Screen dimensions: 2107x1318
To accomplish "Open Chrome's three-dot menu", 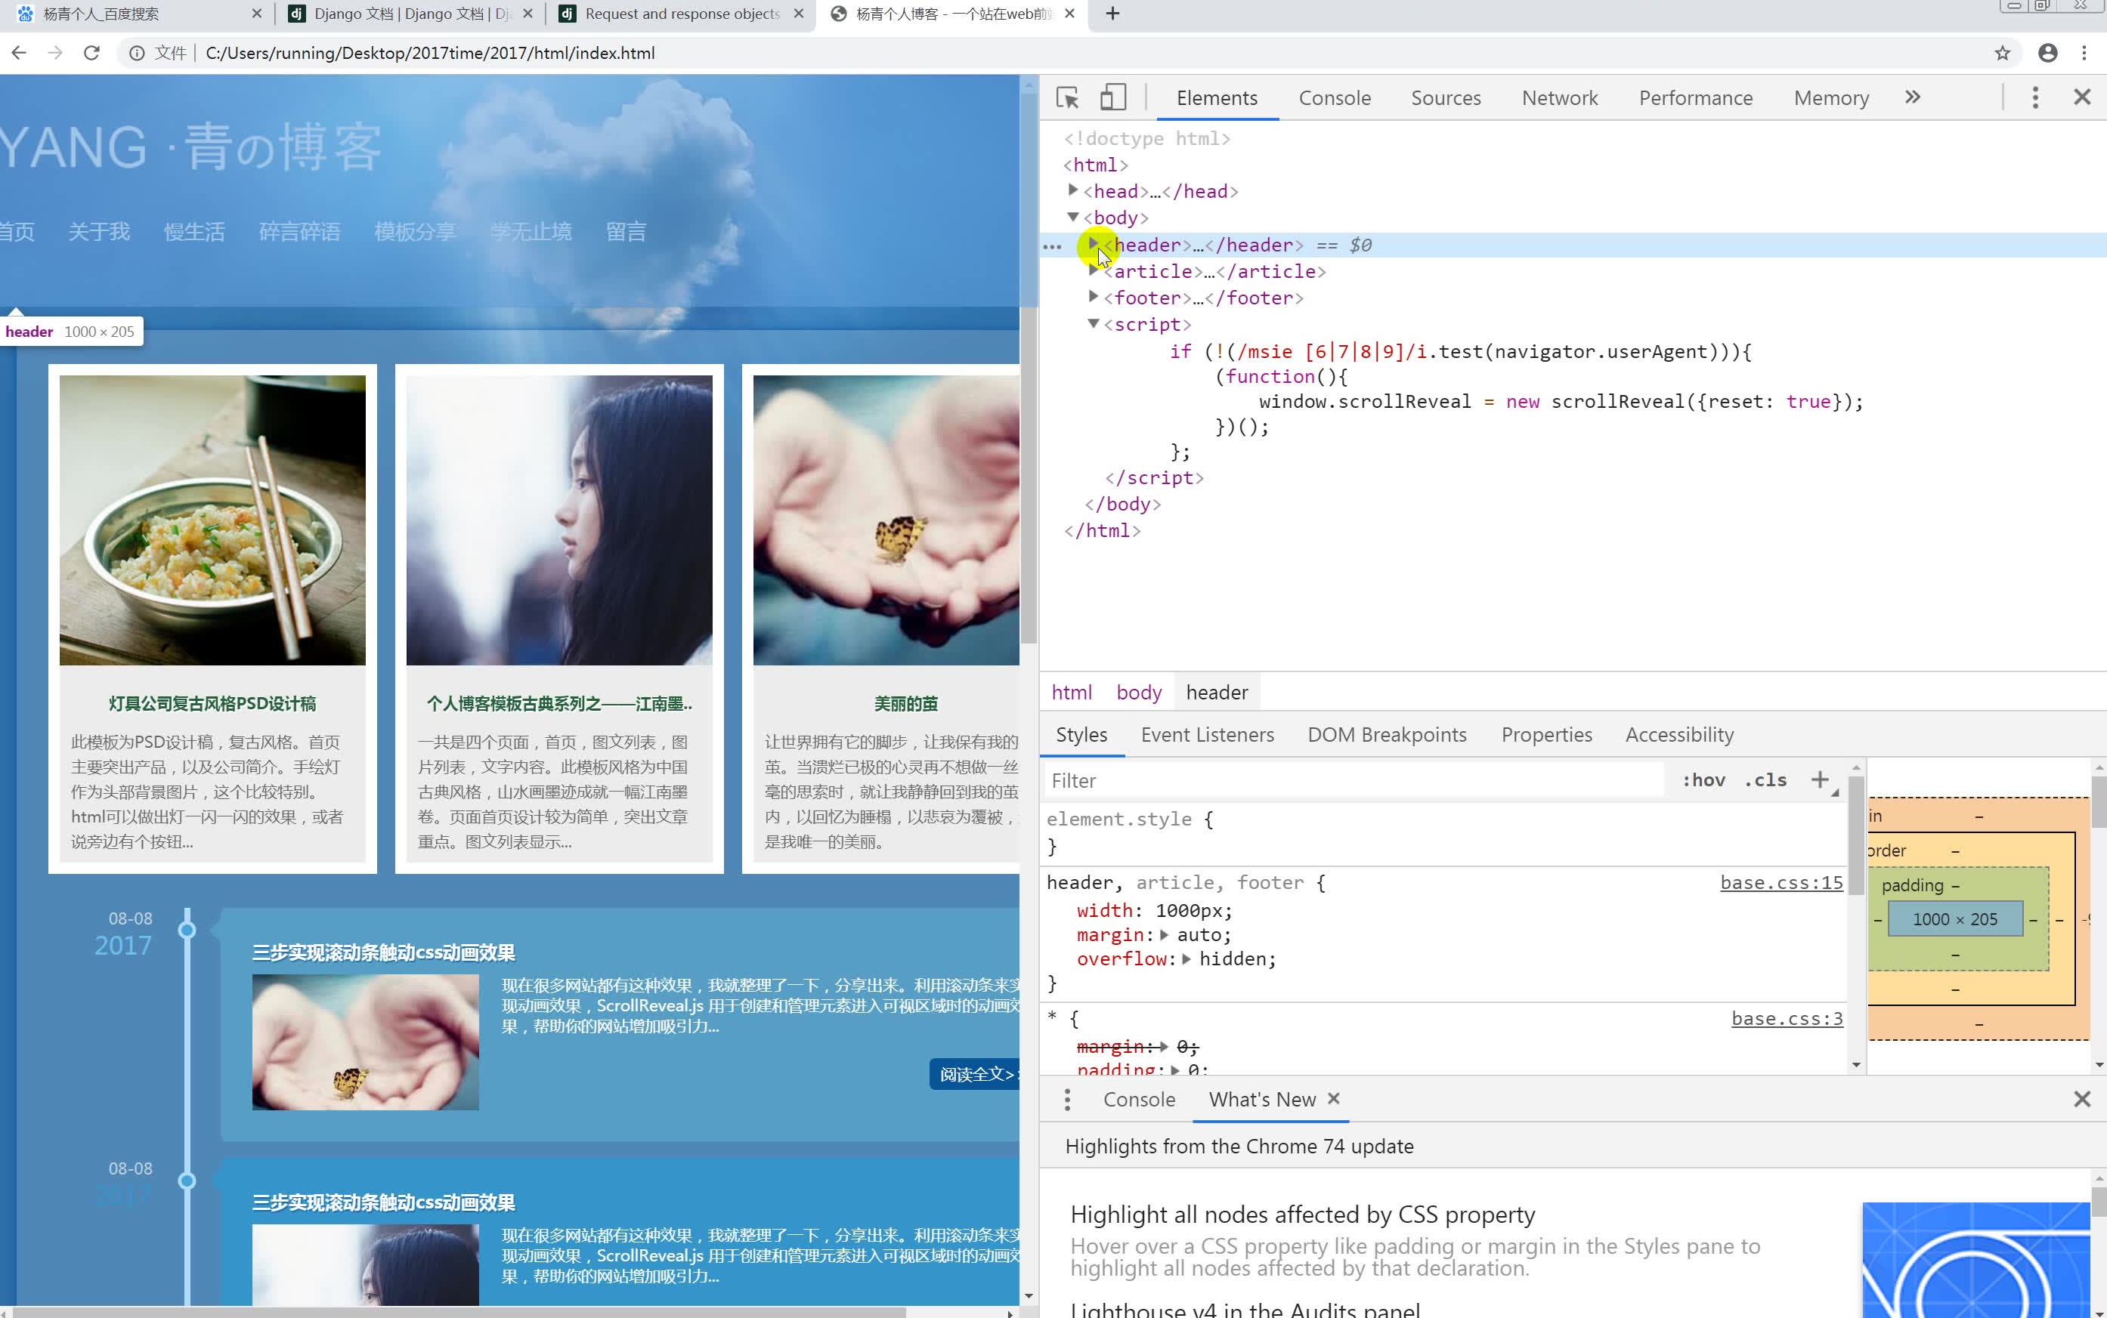I will [2084, 53].
